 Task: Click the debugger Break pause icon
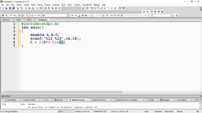(112, 8)
